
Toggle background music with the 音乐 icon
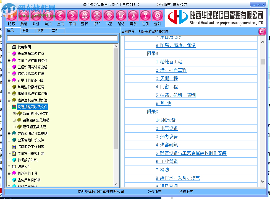coord(133,16)
